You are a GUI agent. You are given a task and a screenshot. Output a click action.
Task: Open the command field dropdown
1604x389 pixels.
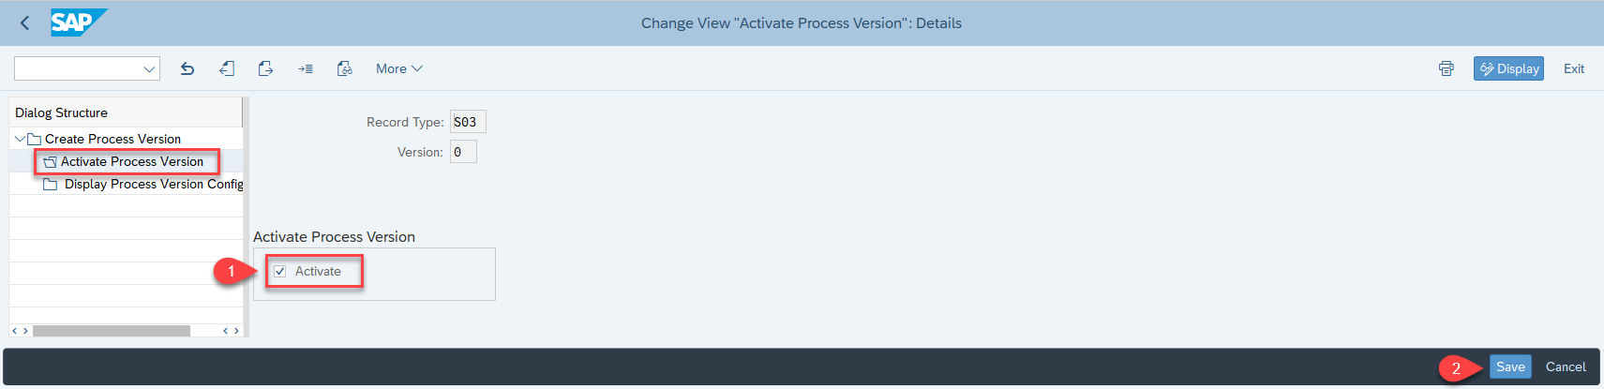(x=149, y=69)
